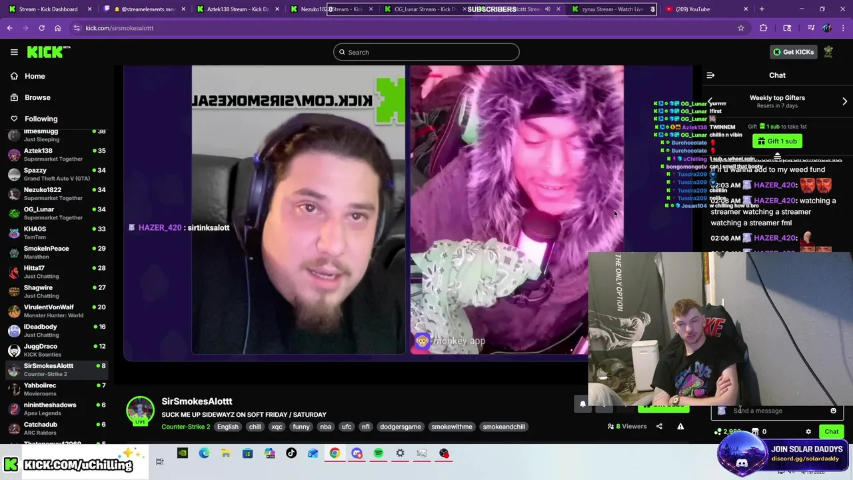This screenshot has width=853, height=480.
Task: Open Catchadub channel in sidebar
Action: coord(57,429)
